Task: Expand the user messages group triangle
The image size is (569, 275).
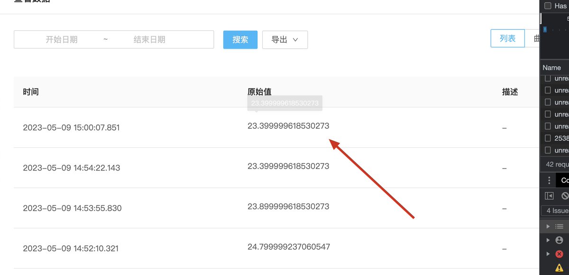Action: pyautogui.click(x=548, y=240)
